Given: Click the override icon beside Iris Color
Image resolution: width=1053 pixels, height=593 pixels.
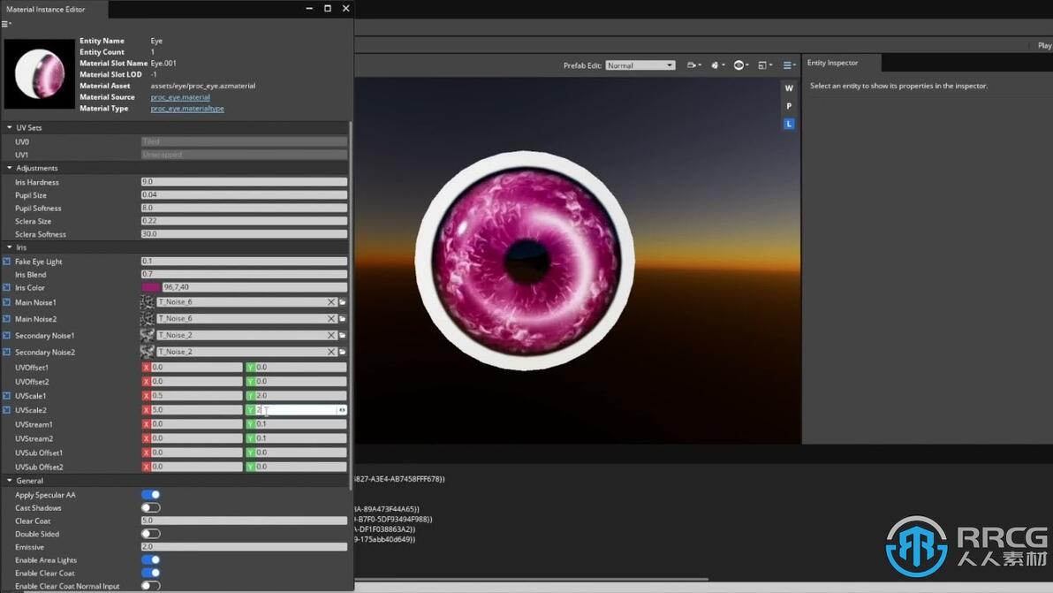Looking at the screenshot, I should pos(7,287).
